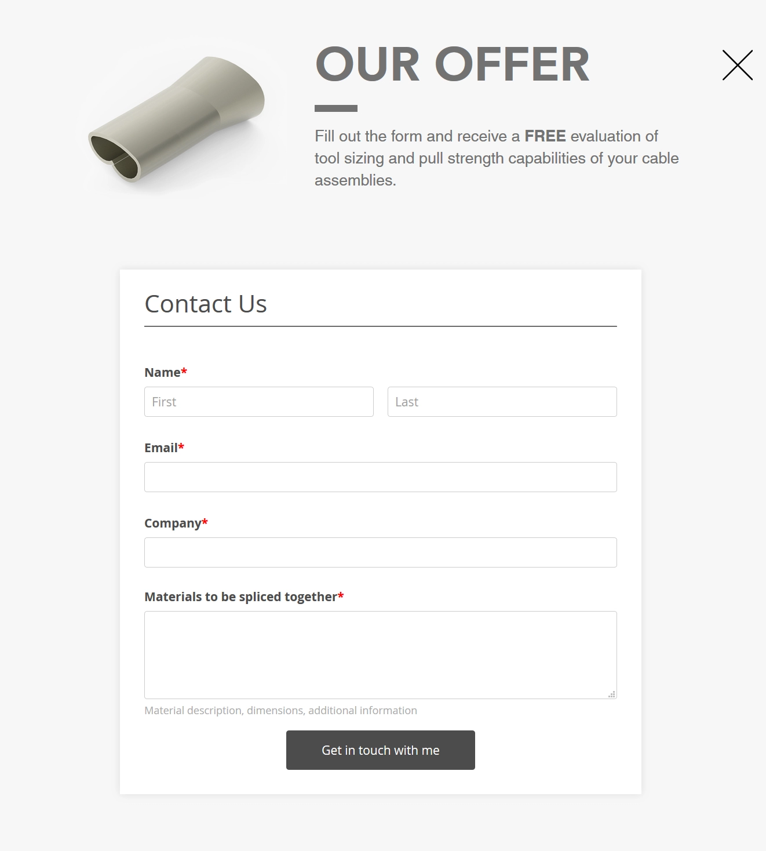The width and height of the screenshot is (766, 851).
Task: Select the Name field label
Action: point(164,372)
